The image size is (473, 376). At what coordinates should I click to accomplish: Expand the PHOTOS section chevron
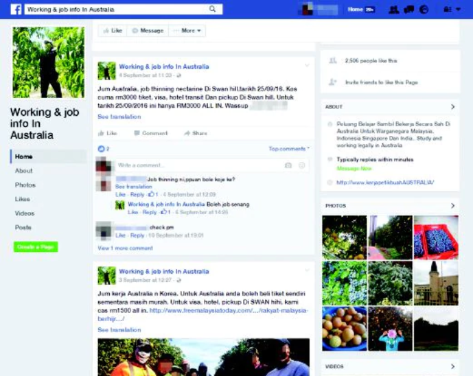[452, 206]
